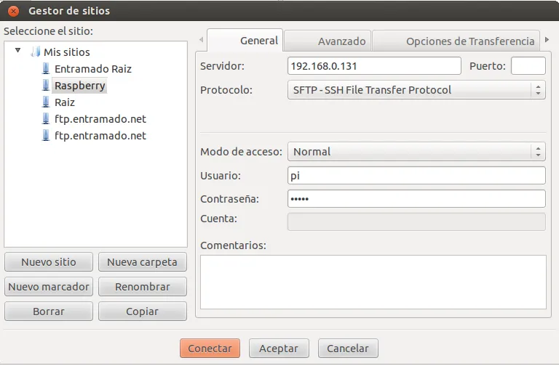Click the Raiz site server icon
This screenshot has width=559, height=366.
pos(47,102)
